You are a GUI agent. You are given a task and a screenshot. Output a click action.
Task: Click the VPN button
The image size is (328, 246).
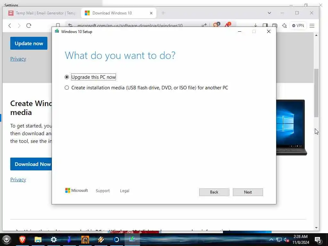[298, 26]
